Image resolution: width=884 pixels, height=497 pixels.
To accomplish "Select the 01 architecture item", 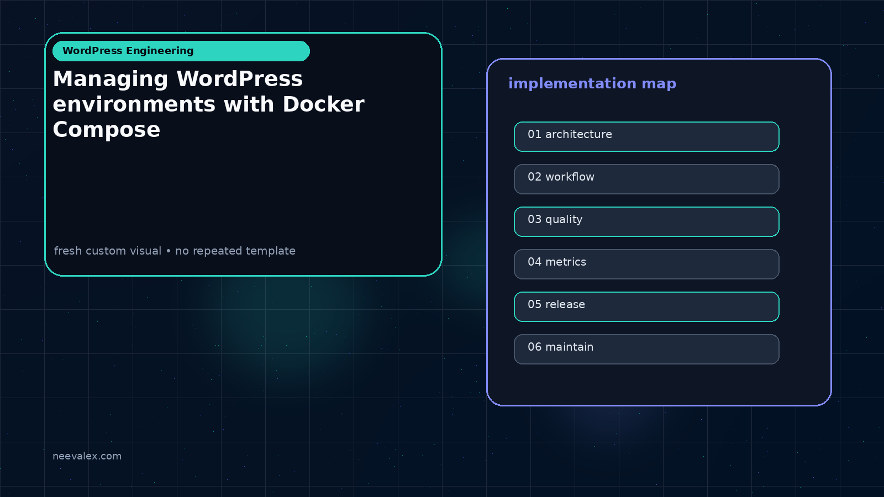I will [646, 136].
